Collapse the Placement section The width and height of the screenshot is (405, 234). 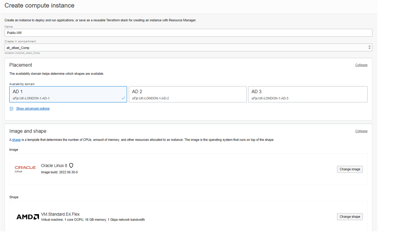(x=361, y=65)
